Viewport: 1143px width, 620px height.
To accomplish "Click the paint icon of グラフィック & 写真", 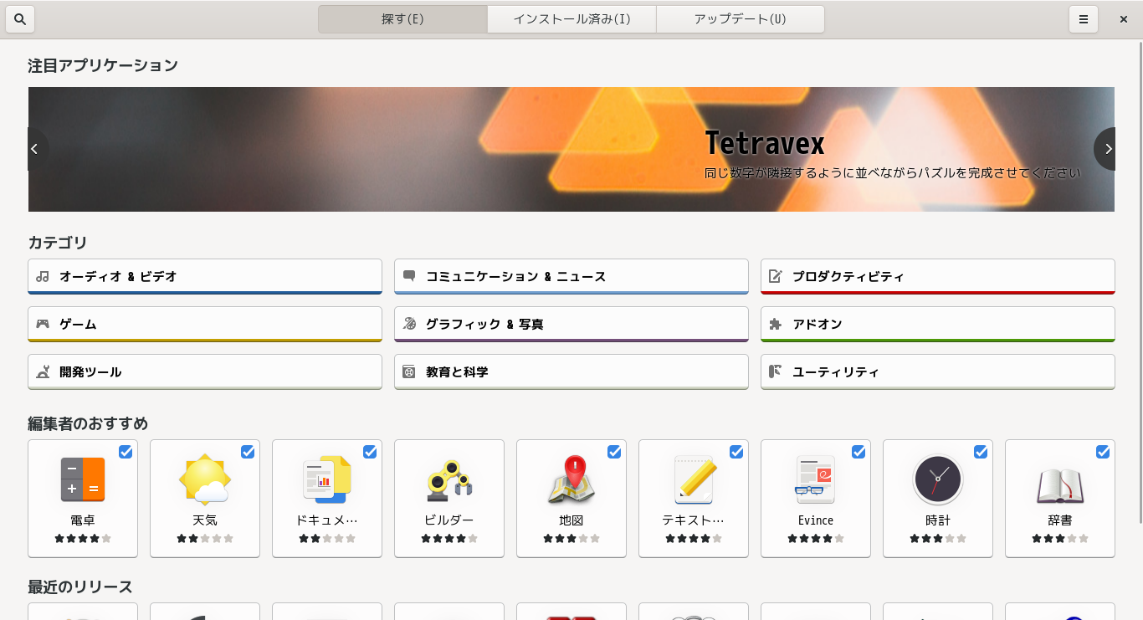I will (409, 324).
